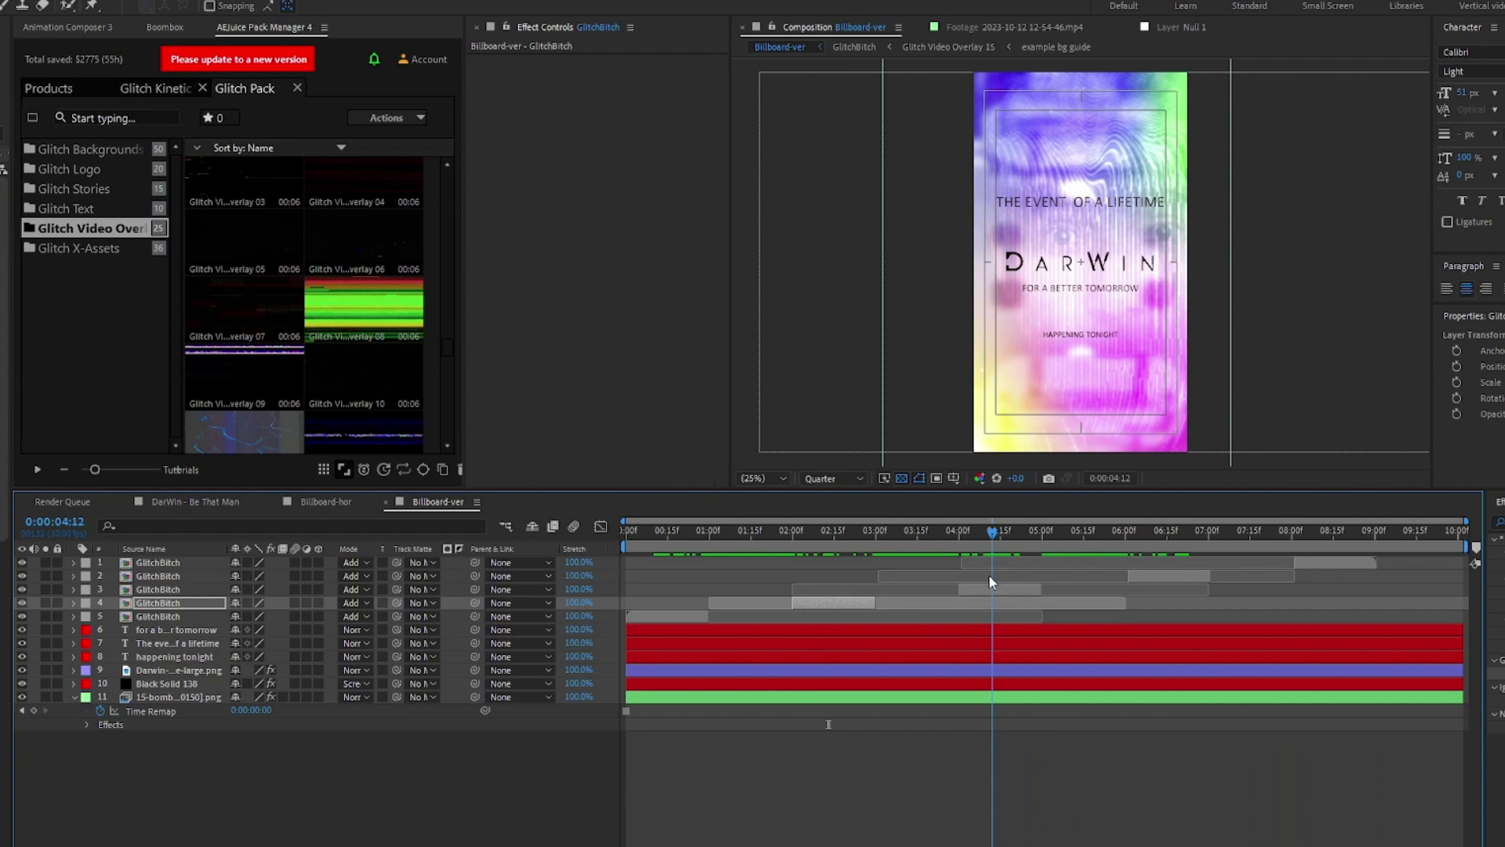Open the Quarter resolution dropdown
This screenshot has height=847, width=1505.
click(x=833, y=478)
